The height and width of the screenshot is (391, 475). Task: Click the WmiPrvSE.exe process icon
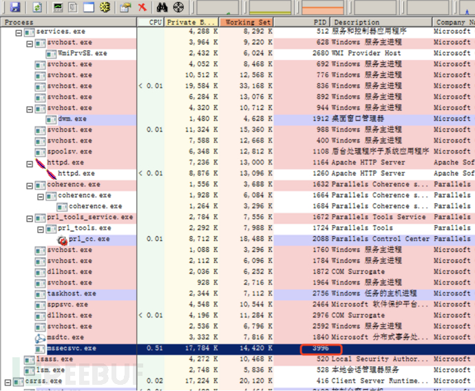pos(51,54)
